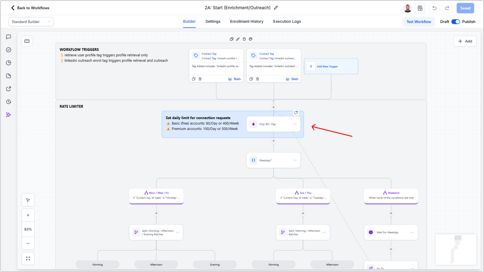Click the fit-to-screen expand icon
This screenshot has width=484, height=272.
28,258
